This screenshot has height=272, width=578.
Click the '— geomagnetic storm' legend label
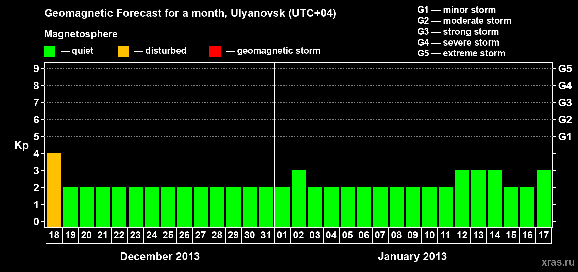click(273, 51)
